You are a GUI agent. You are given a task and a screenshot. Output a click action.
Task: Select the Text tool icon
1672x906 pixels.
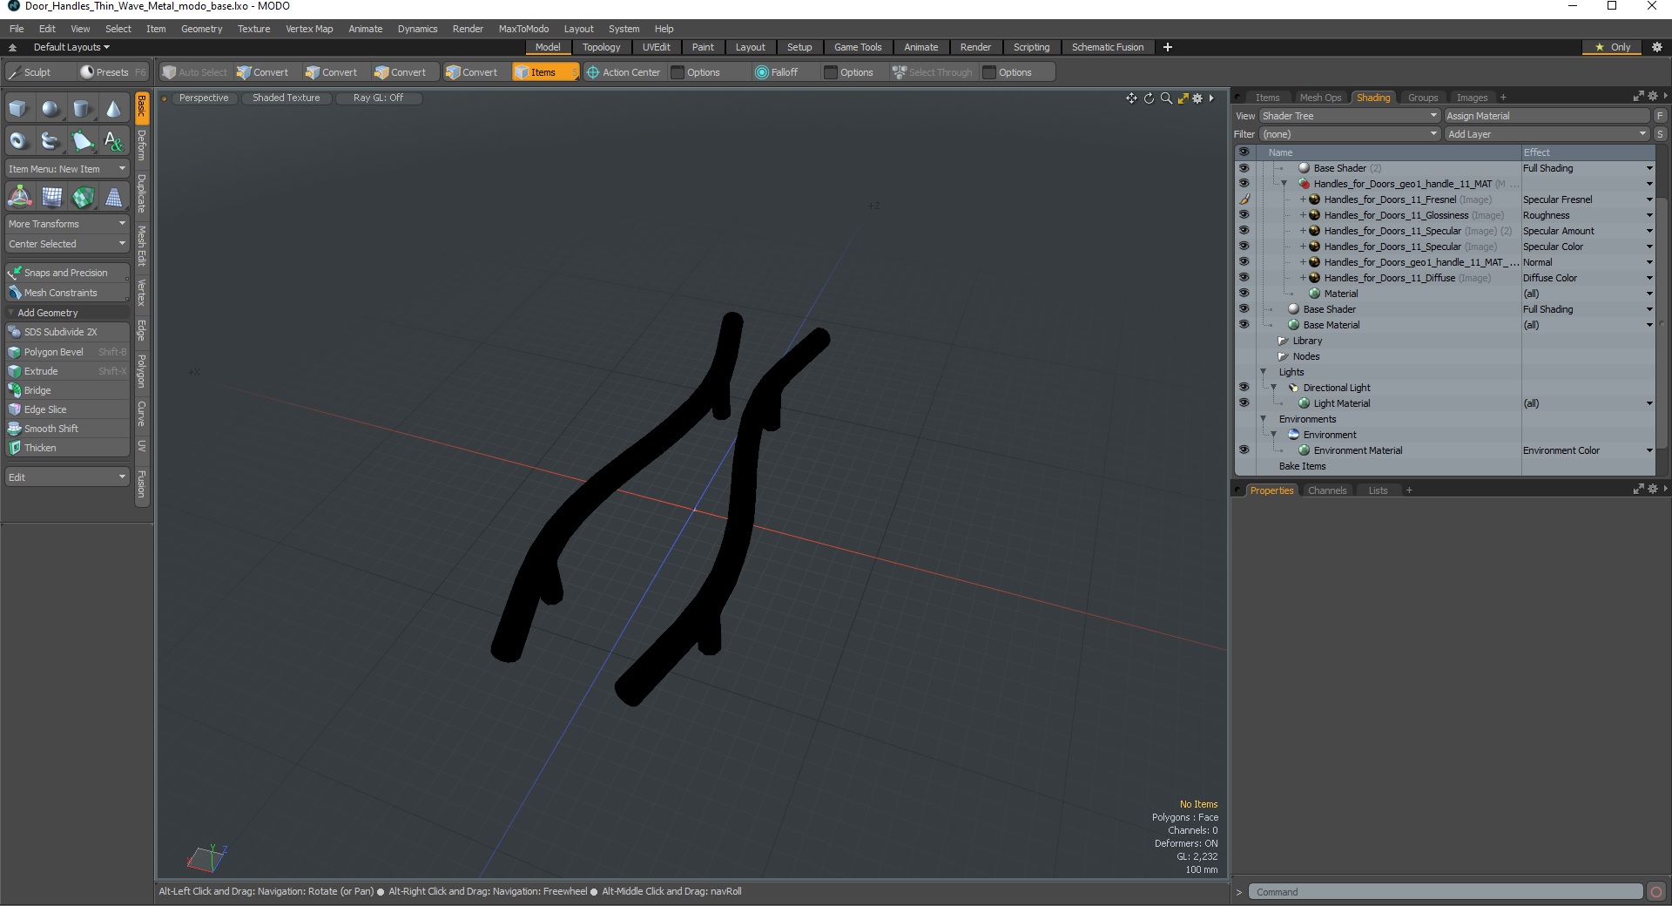point(113,140)
